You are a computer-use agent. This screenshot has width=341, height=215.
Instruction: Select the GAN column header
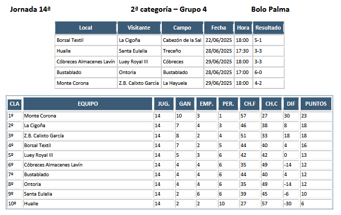click(185, 104)
